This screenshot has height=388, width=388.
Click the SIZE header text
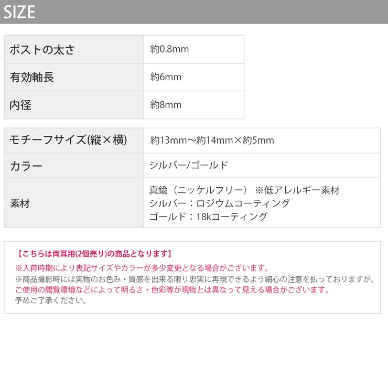click(x=19, y=12)
